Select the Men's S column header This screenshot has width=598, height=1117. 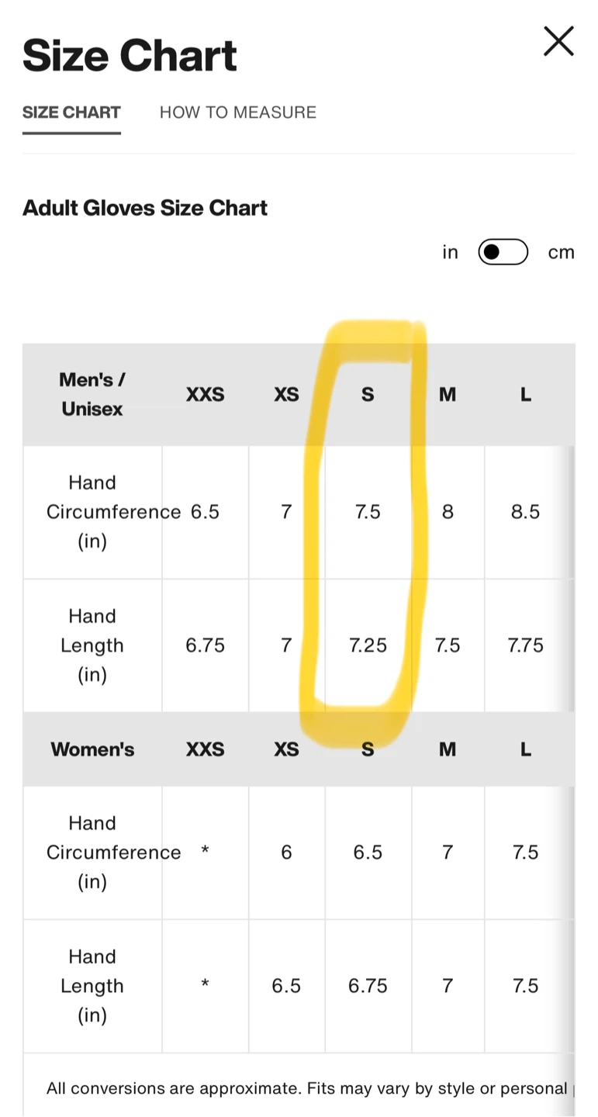[x=368, y=395]
